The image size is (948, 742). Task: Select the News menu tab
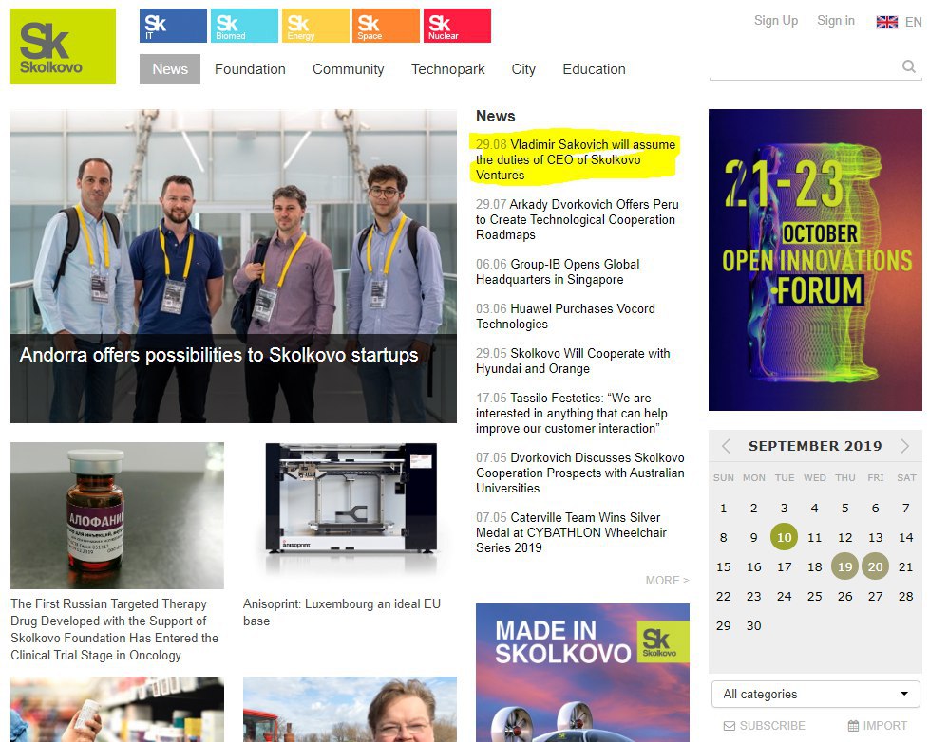click(x=170, y=69)
